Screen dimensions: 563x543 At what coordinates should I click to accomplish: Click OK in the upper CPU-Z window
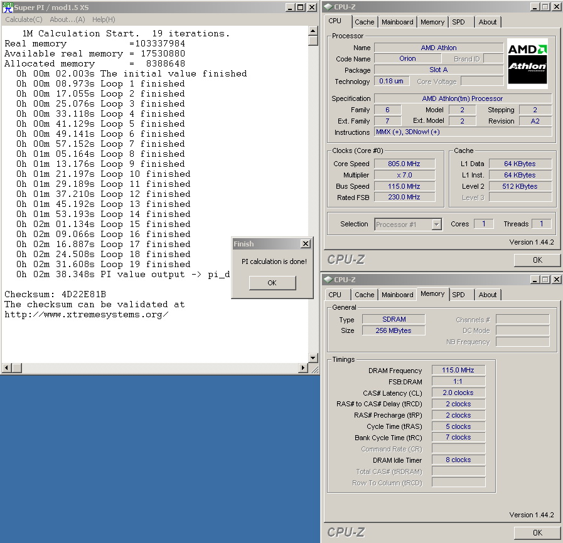(x=537, y=260)
